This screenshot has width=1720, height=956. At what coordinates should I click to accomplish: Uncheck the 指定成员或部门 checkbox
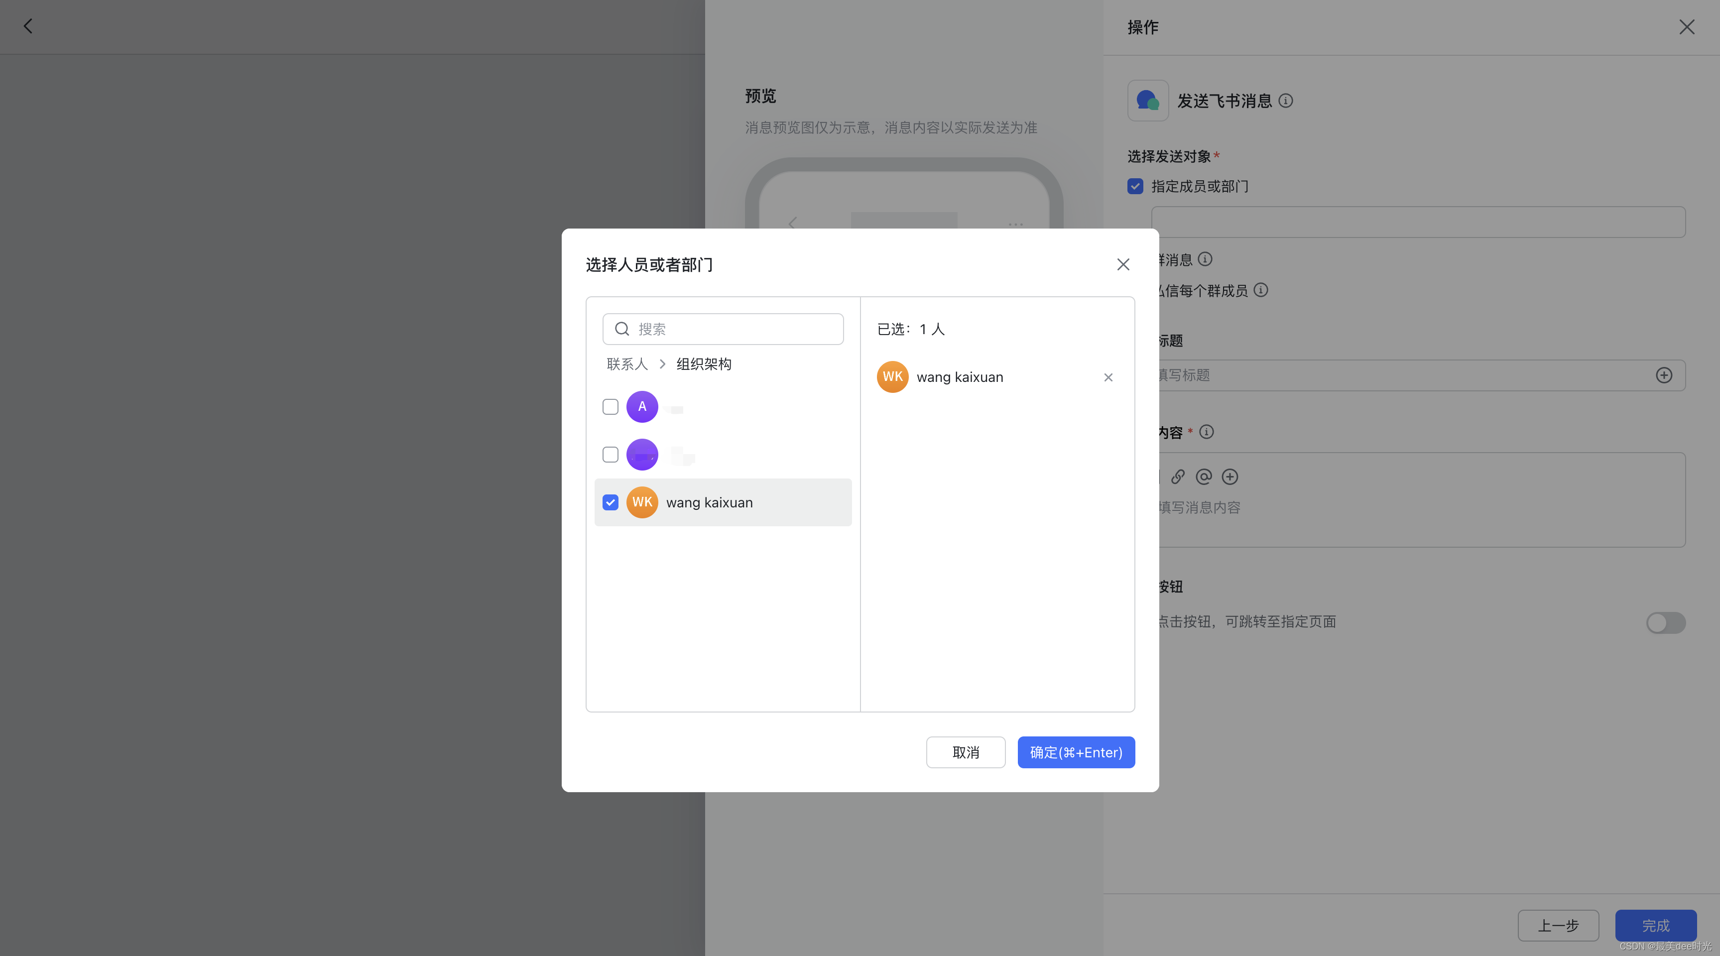point(1134,186)
